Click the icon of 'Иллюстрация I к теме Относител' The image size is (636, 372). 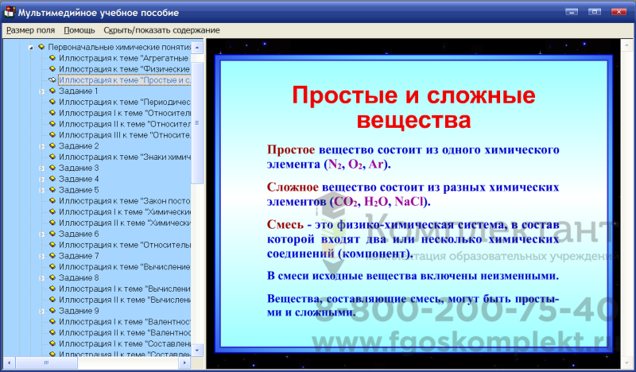pos(52,113)
